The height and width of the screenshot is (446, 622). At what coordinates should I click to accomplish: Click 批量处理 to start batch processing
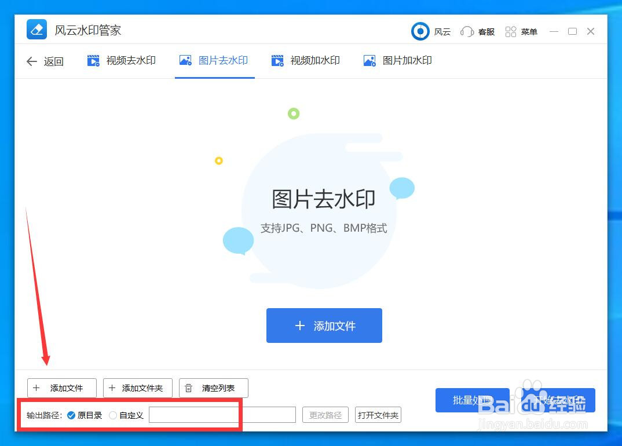[x=473, y=400]
